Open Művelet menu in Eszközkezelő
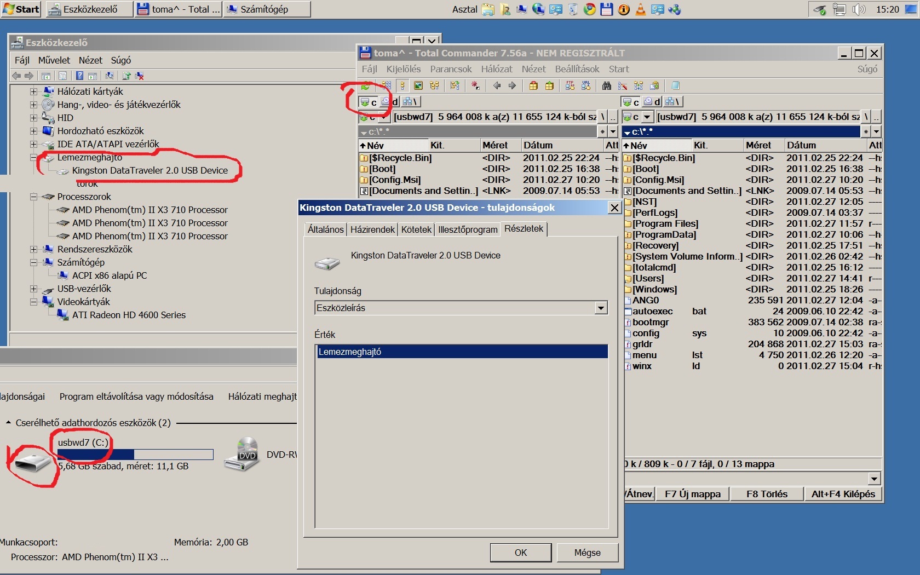The height and width of the screenshot is (575, 920). 54,60
